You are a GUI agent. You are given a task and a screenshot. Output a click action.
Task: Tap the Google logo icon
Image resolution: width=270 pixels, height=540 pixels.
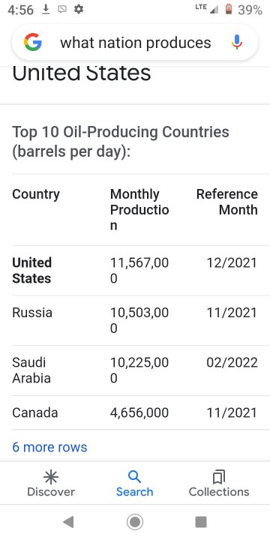click(33, 43)
